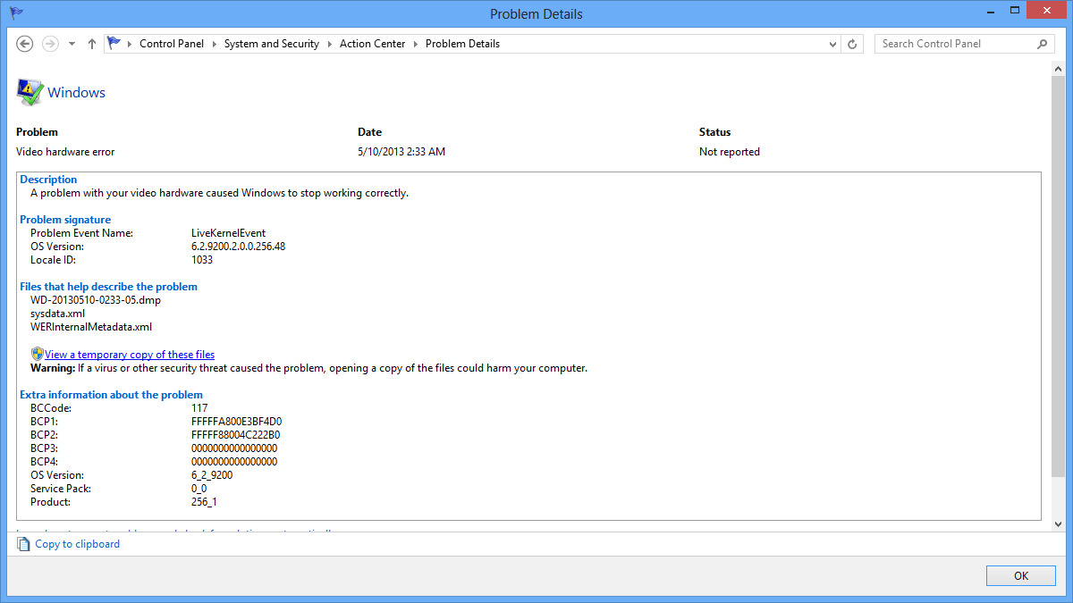Select WERInternalMetadata.xml file name
The image size is (1073, 603).
(91, 327)
